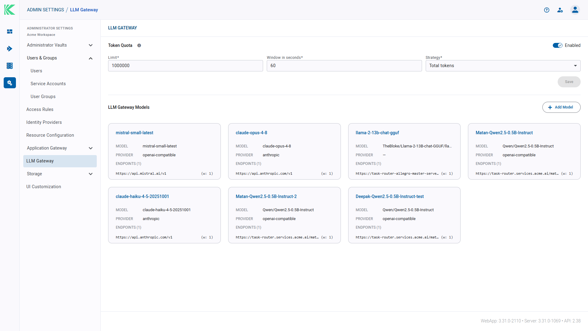Click the WebApp version footer text
The width and height of the screenshot is (588, 331).
[500, 321]
